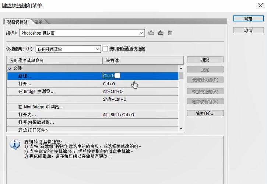This screenshot has width=267, height=184.
Task: Click the 接受 button
Action: [205, 59]
